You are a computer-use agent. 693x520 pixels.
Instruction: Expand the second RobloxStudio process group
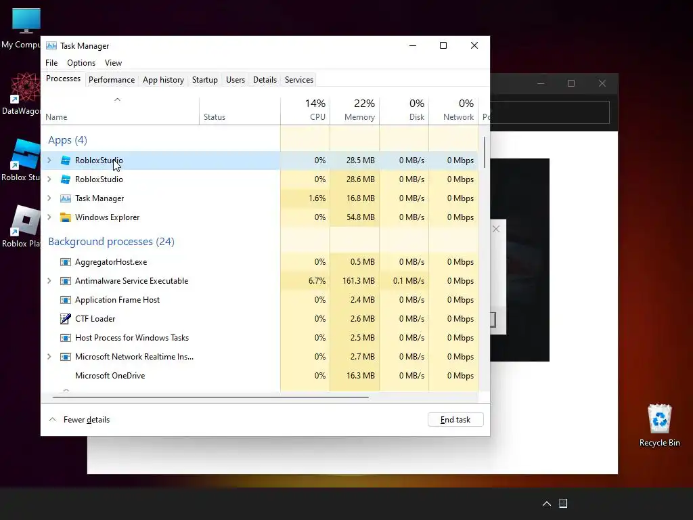coord(49,179)
